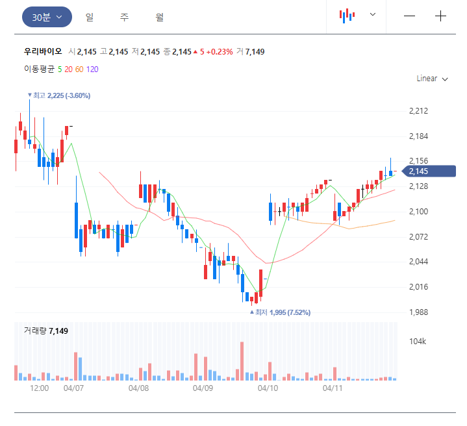Zoom in the chart with plus icon
This screenshot has width=467, height=426.
(x=440, y=16)
